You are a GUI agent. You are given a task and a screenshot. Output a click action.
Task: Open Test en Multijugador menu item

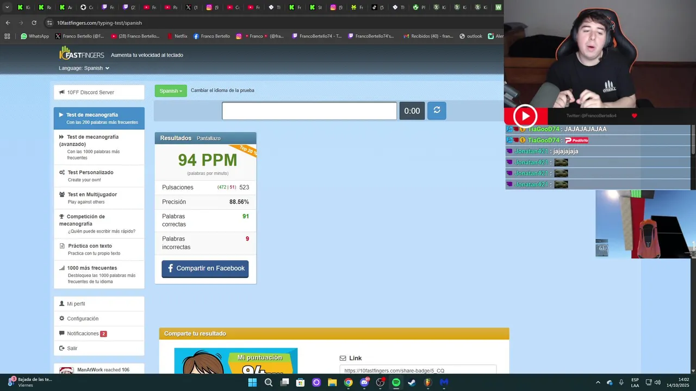(99, 198)
